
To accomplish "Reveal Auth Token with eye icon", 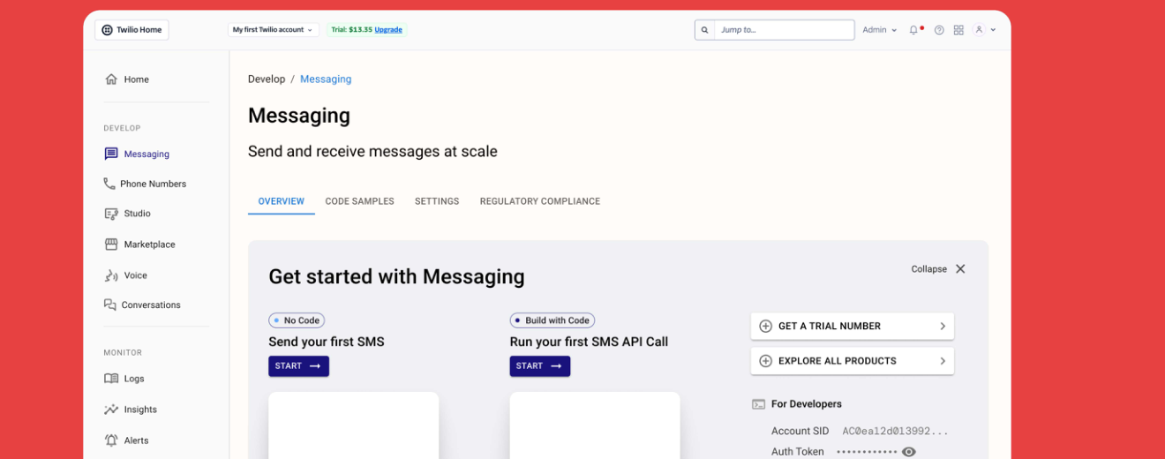I will [x=909, y=452].
